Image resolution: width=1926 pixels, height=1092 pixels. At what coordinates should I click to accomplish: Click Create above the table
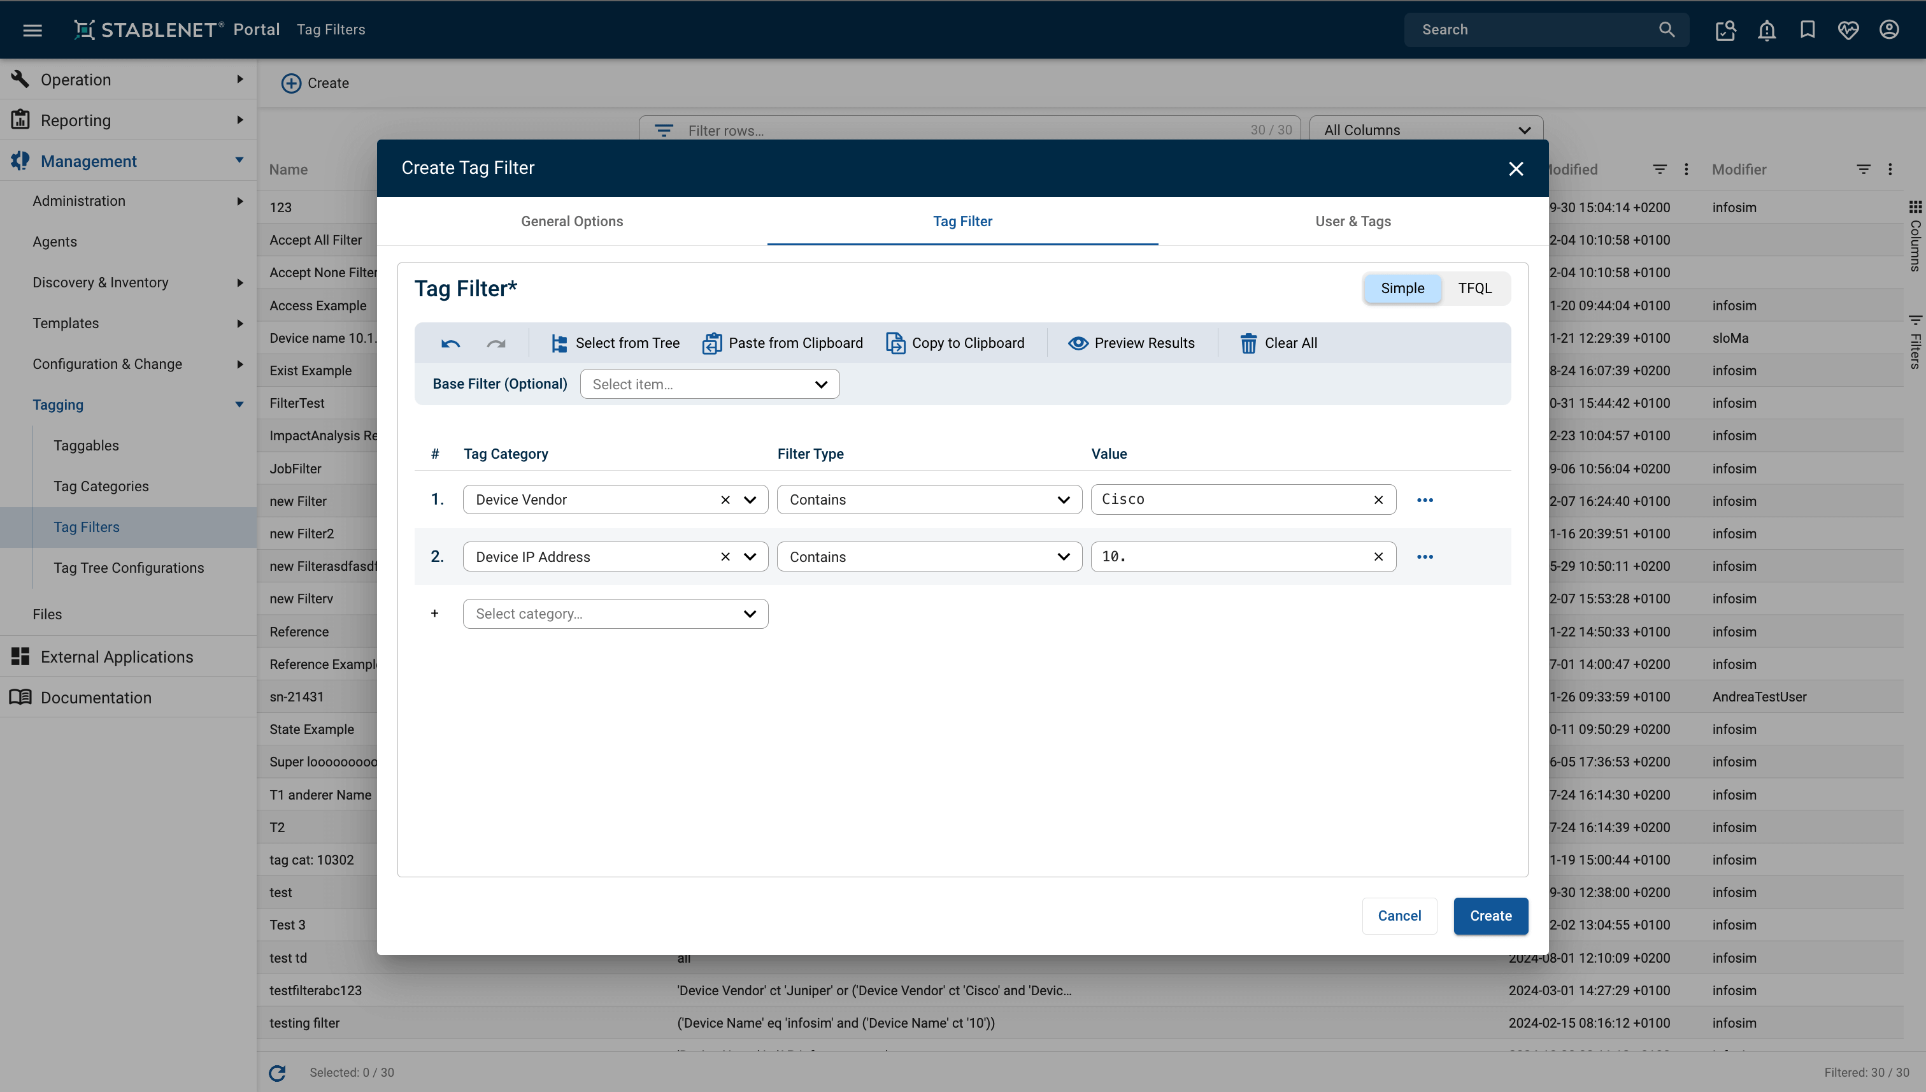(x=315, y=83)
